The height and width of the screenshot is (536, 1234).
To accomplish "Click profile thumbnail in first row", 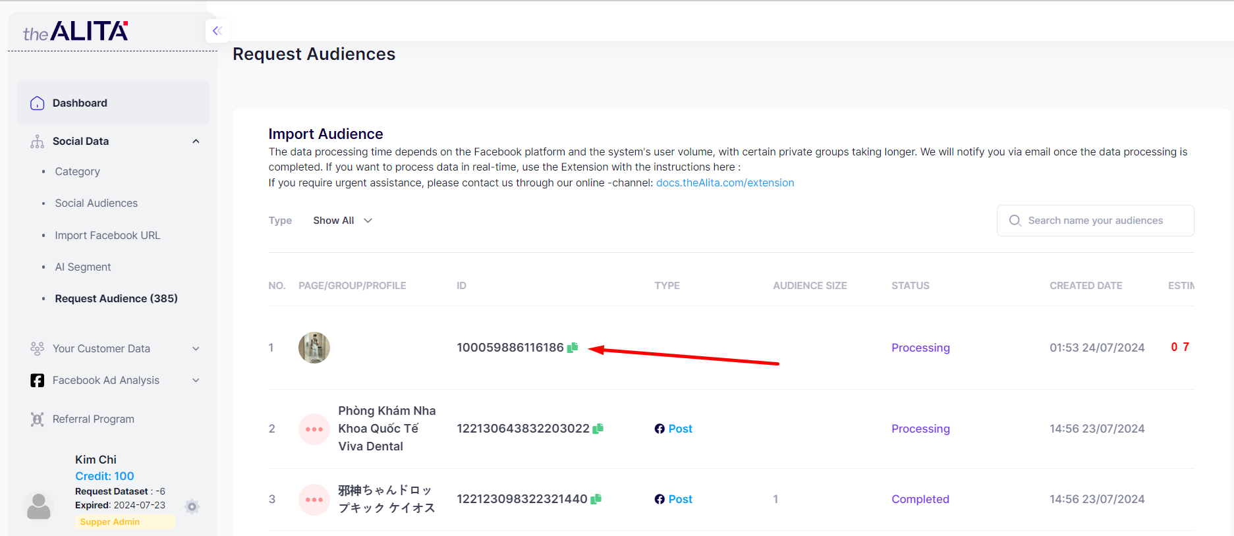I will (x=314, y=348).
